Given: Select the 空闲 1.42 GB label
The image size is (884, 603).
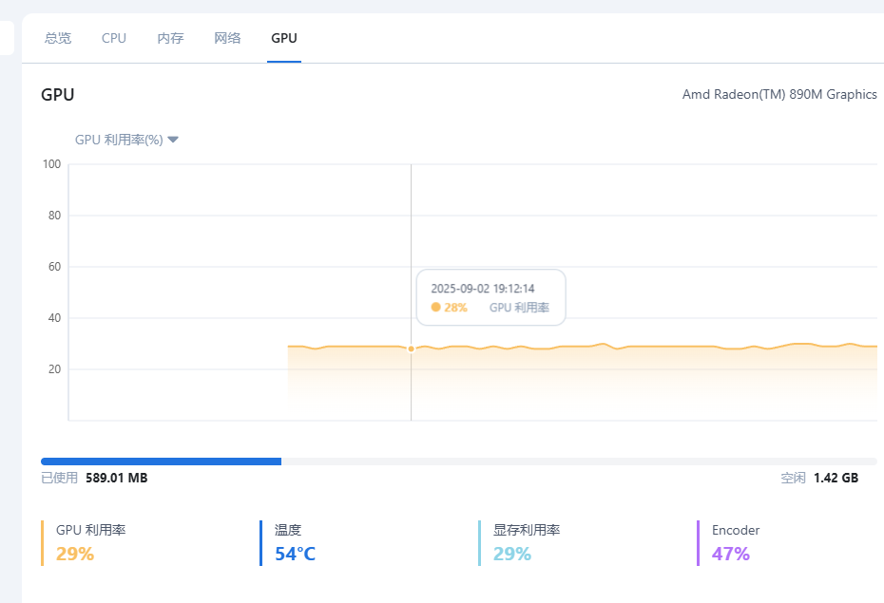Looking at the screenshot, I should pos(819,478).
